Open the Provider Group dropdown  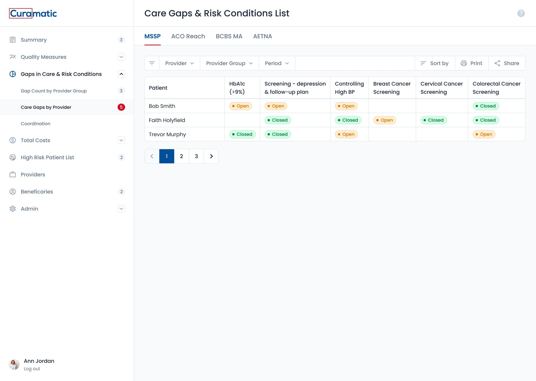pyautogui.click(x=229, y=63)
